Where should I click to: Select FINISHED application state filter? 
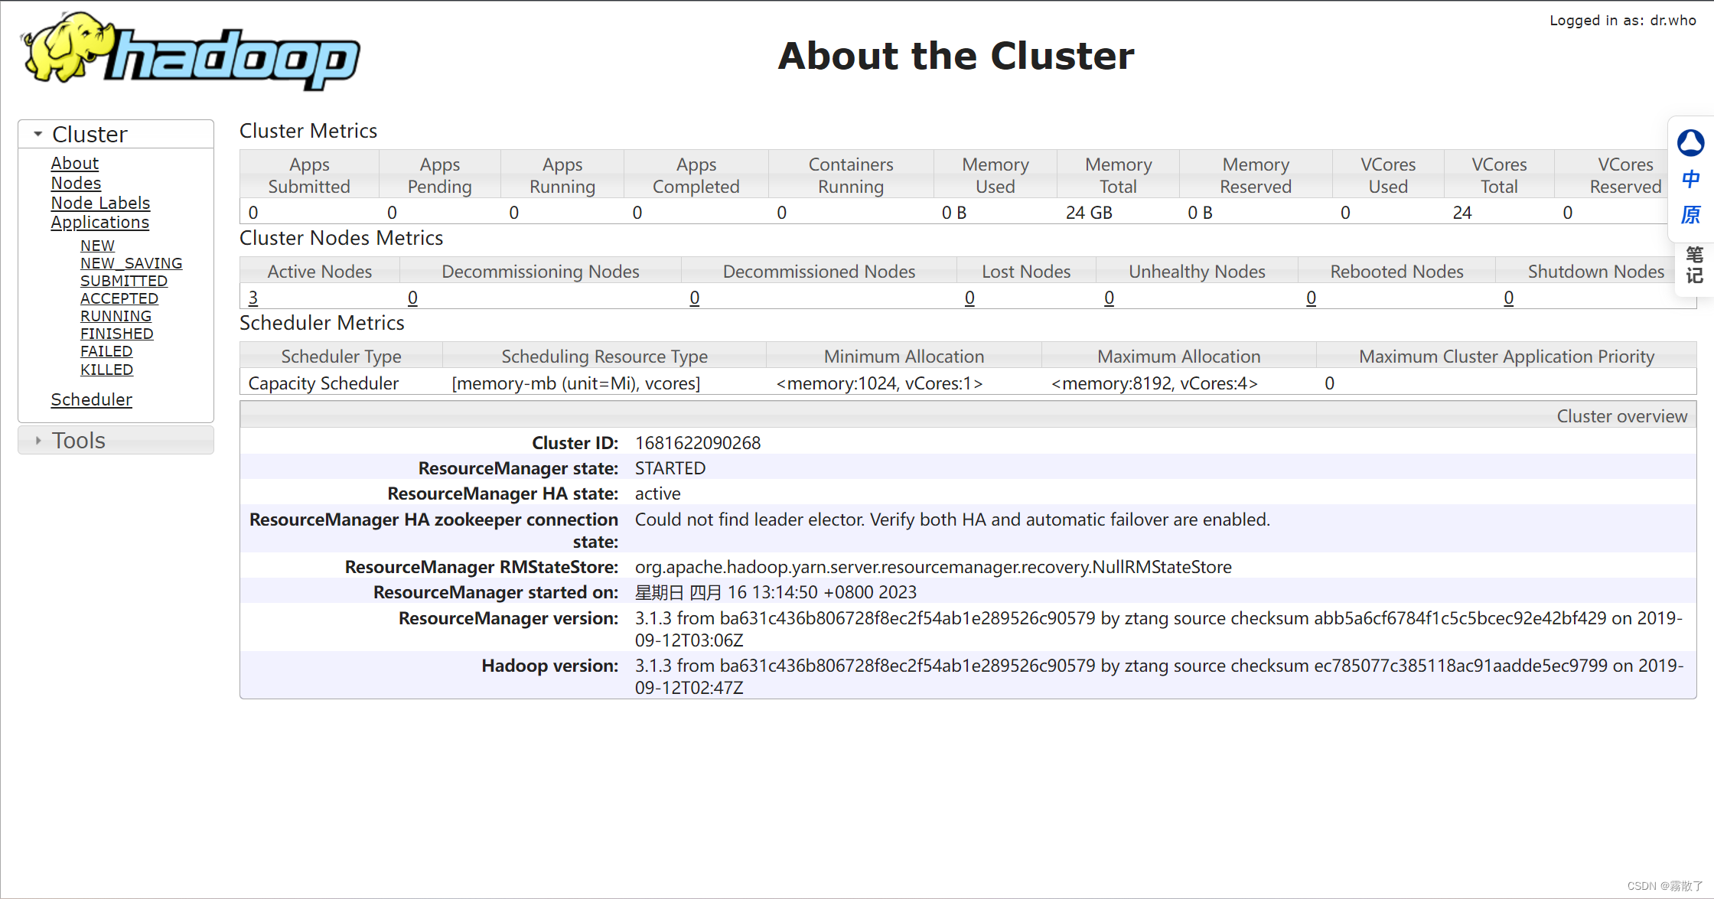click(x=115, y=334)
